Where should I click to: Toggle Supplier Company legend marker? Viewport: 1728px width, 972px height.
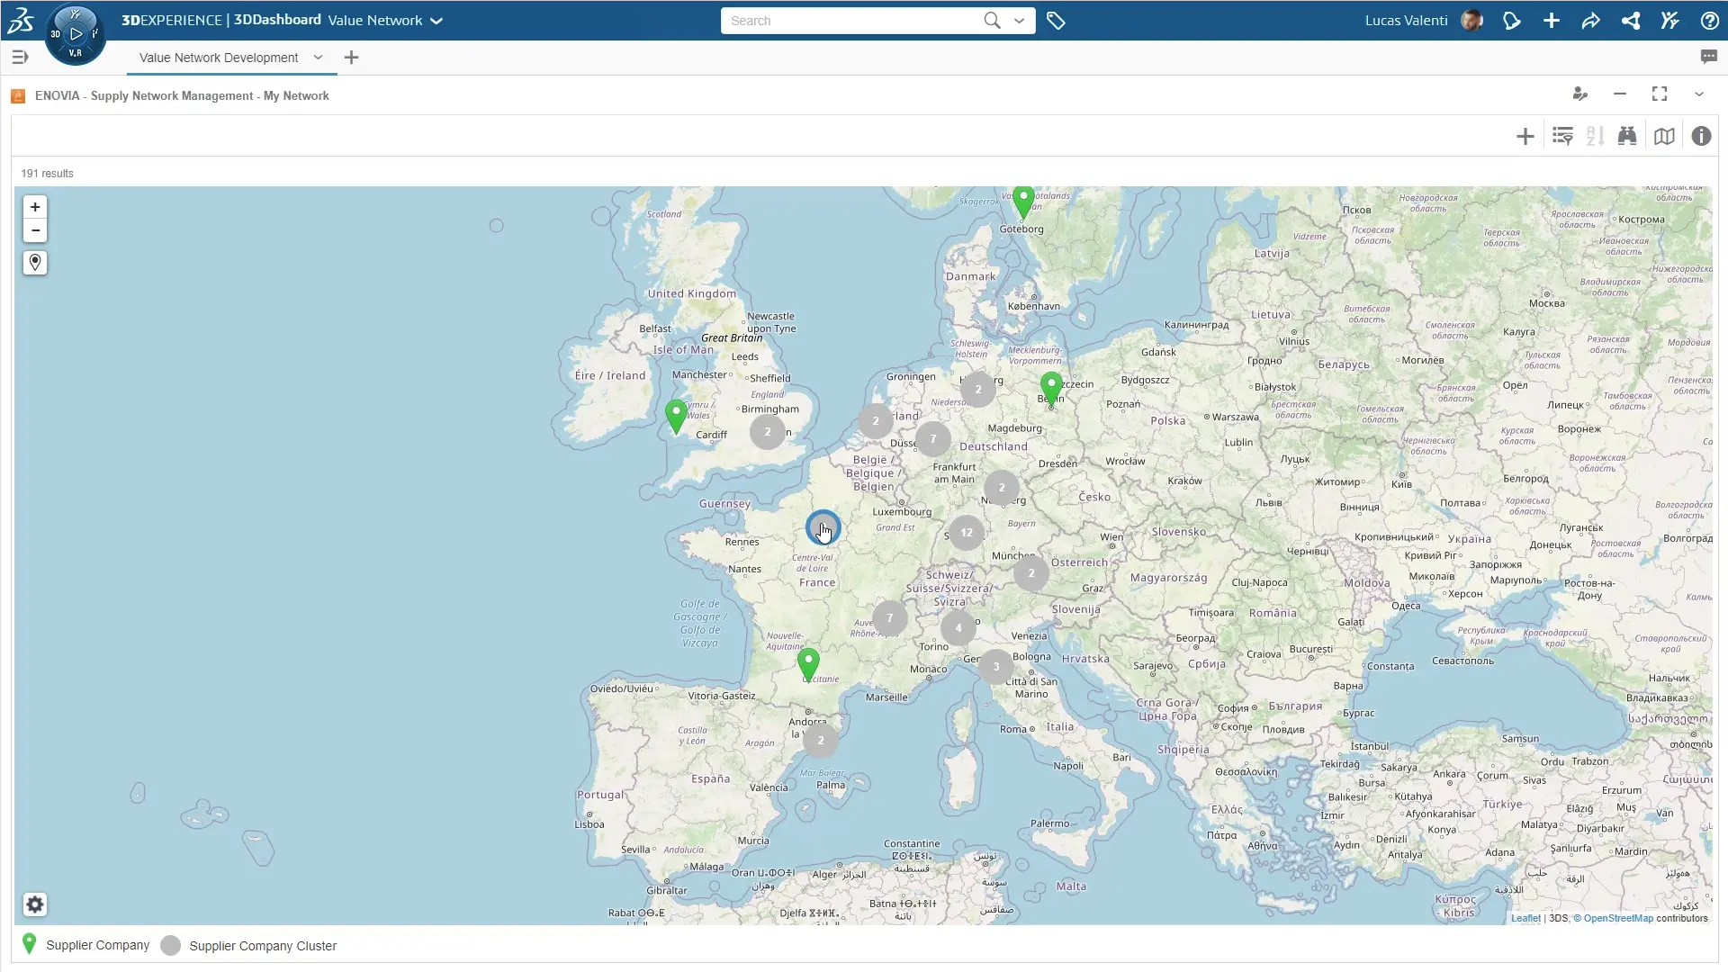[x=30, y=944]
